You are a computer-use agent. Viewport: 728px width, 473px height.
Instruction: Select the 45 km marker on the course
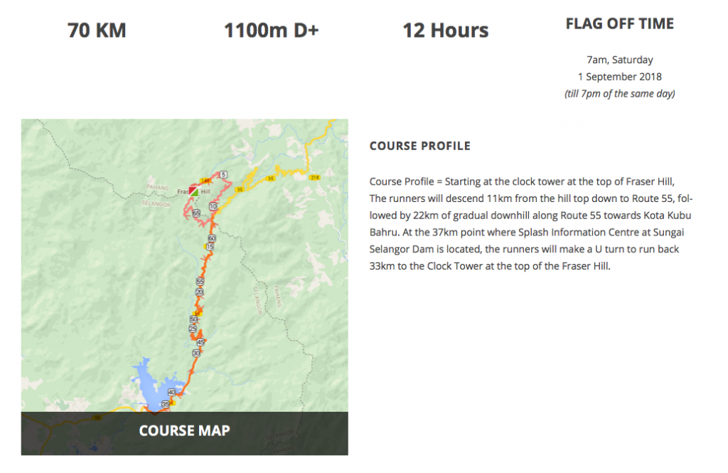pyautogui.click(x=200, y=342)
